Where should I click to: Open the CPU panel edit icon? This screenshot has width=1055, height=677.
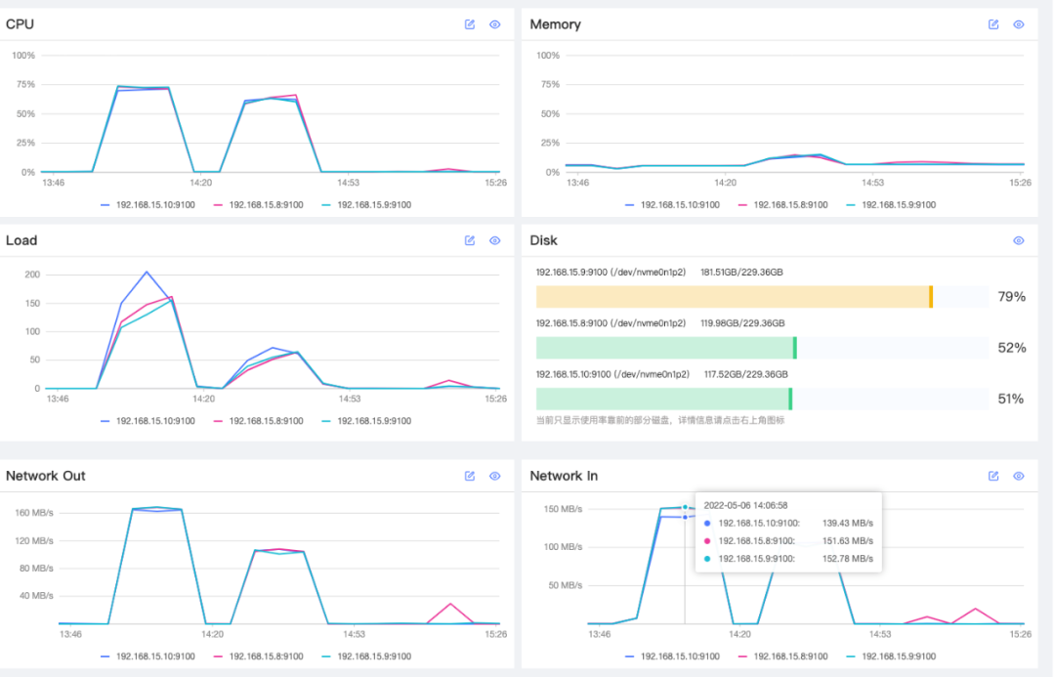pos(470,24)
